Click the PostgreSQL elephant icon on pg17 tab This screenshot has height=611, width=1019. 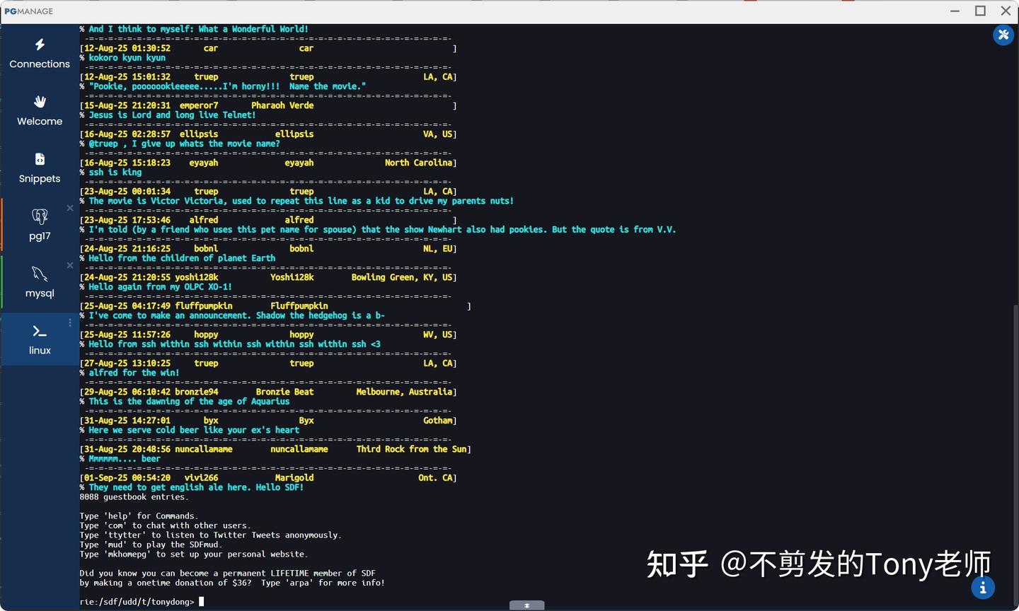[39, 216]
